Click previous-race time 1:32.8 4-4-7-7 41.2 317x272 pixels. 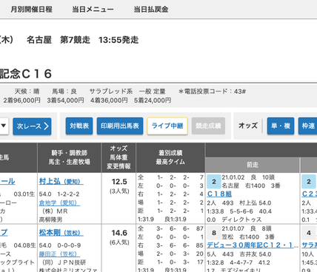click(x=238, y=262)
